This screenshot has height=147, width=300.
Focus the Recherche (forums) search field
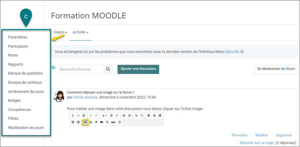[80, 69]
